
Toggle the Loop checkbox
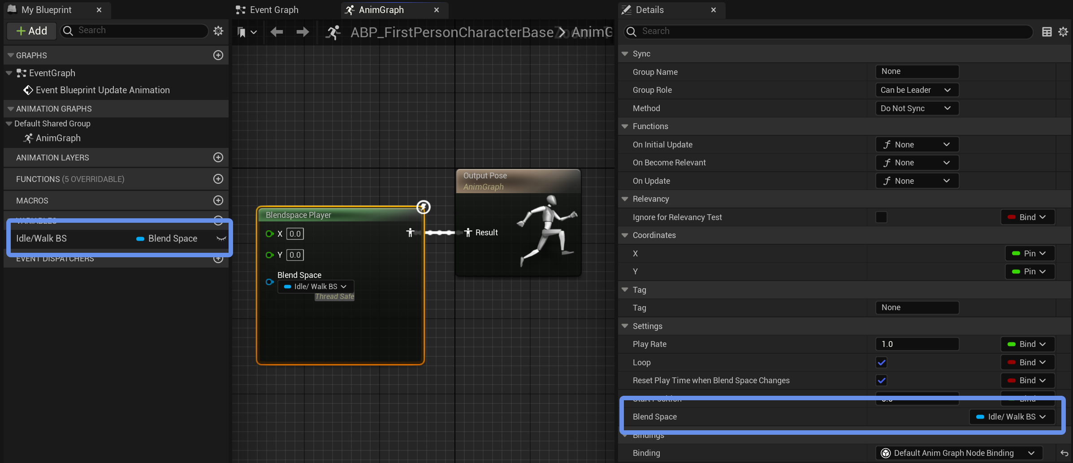(x=881, y=362)
